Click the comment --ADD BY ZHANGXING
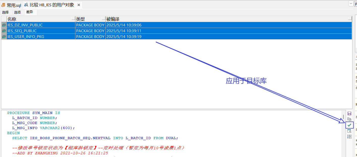The image size is (357, 157). [x=60, y=153]
